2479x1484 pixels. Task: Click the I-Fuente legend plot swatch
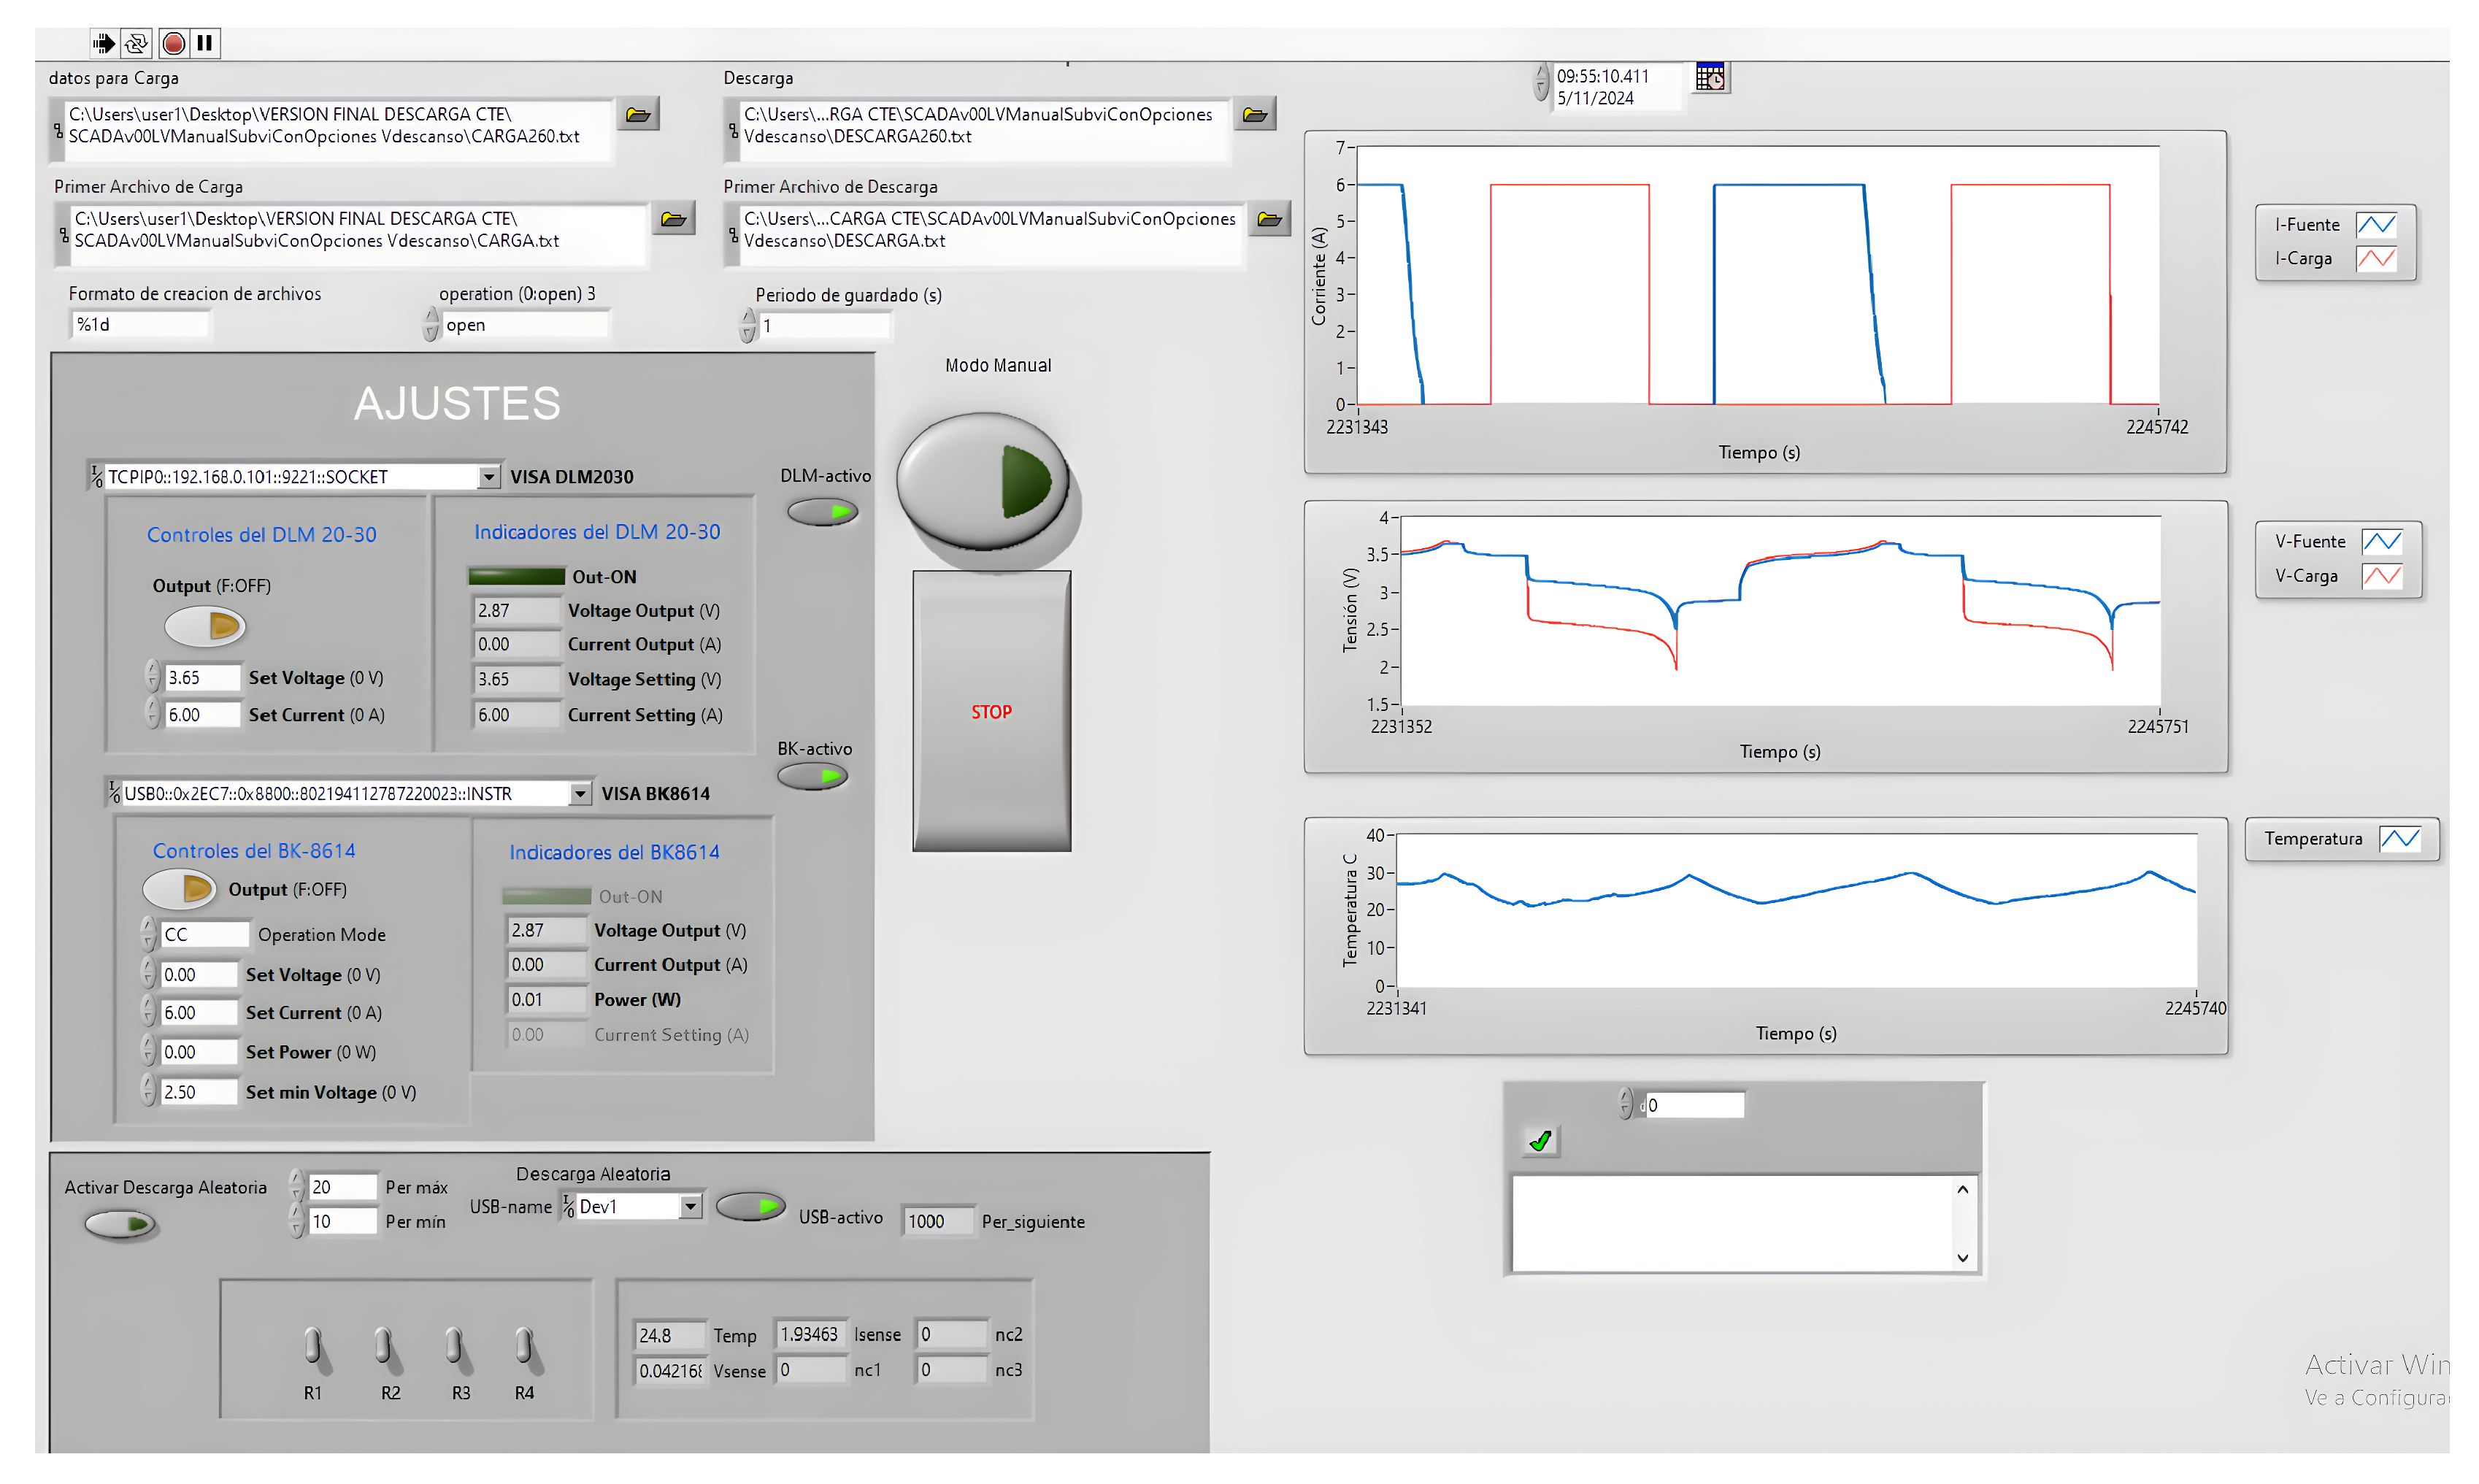click(x=2376, y=225)
